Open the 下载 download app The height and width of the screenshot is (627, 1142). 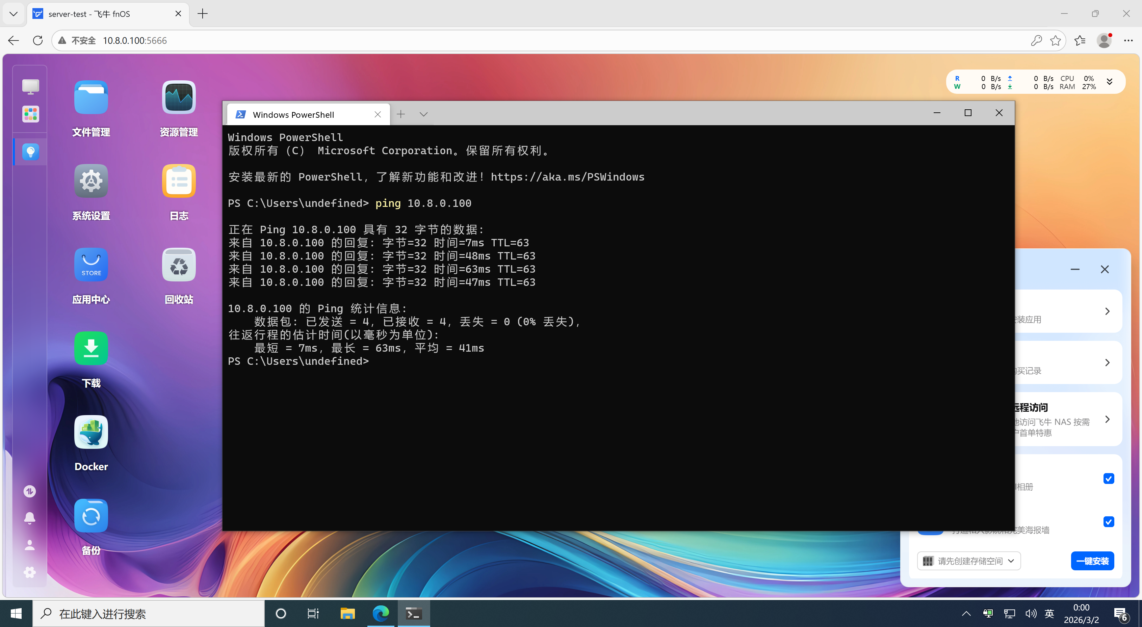point(91,348)
